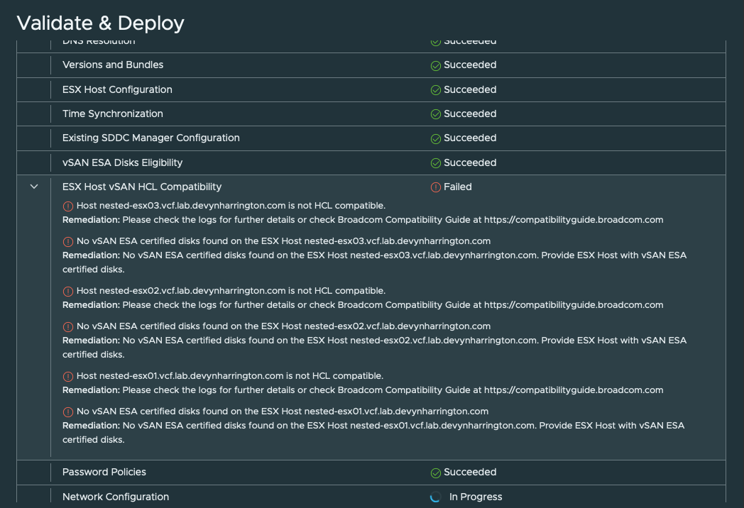Click 'Host nested-esx01... is not HCL compatible' message
The height and width of the screenshot is (508, 744).
(230, 375)
